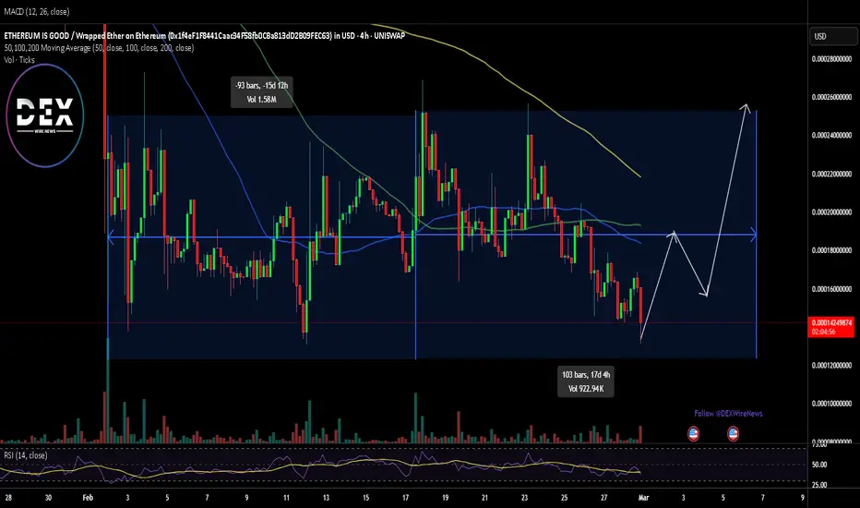Open the first US flag economic event marker

pos(693,434)
